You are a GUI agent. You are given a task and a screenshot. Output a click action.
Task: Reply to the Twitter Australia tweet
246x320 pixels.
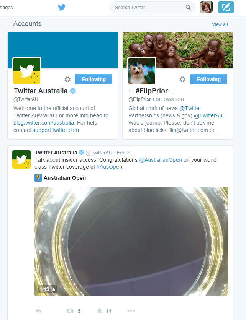(39, 311)
